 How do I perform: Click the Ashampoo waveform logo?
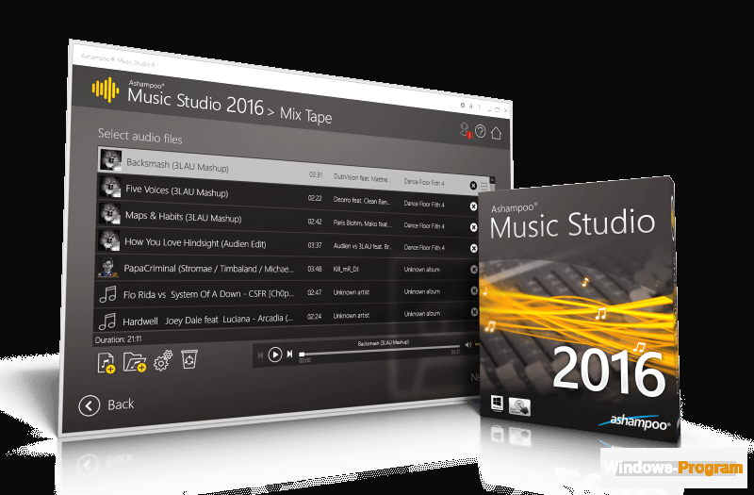[x=106, y=90]
